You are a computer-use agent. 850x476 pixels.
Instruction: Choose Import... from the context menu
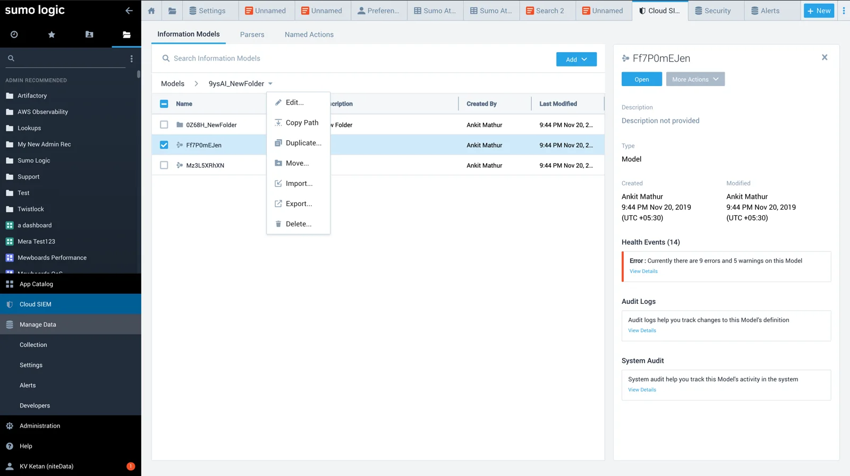[298, 183]
